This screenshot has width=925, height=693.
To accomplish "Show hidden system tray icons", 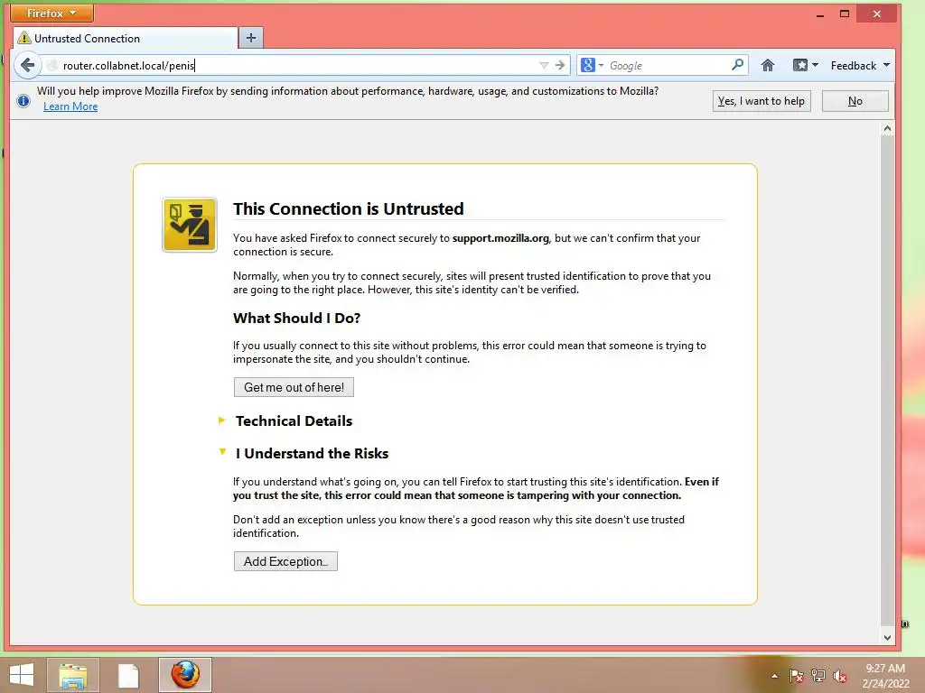I will pos(774,676).
